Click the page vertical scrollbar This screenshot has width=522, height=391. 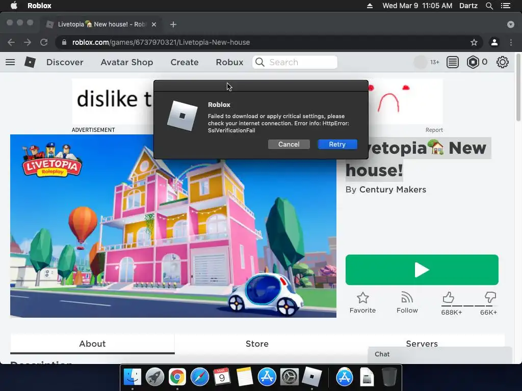coord(518,88)
